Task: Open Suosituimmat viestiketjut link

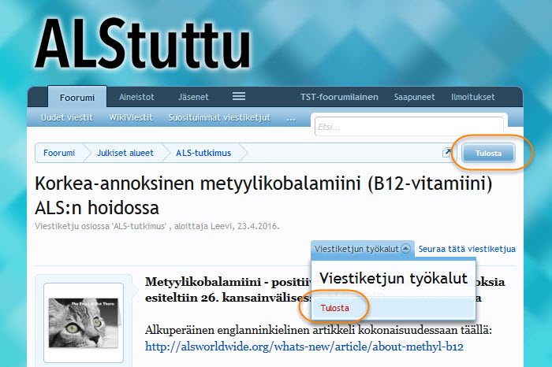Action: (219, 118)
